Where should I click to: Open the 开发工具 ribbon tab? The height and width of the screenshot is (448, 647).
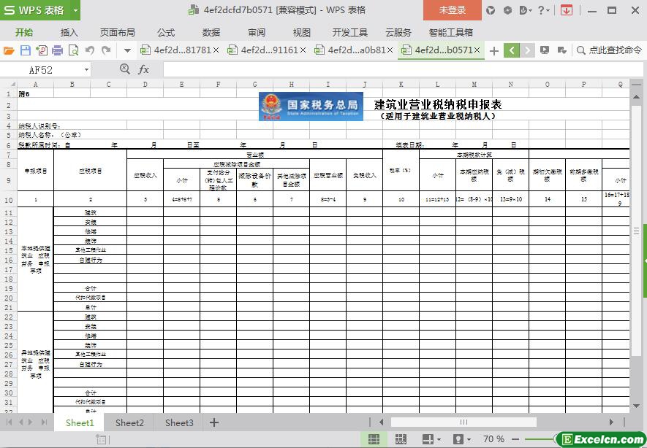click(350, 33)
